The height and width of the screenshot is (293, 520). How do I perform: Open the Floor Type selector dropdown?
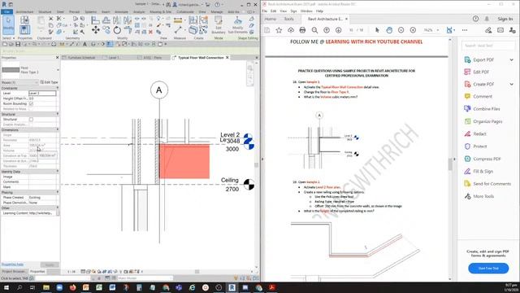coord(58,70)
